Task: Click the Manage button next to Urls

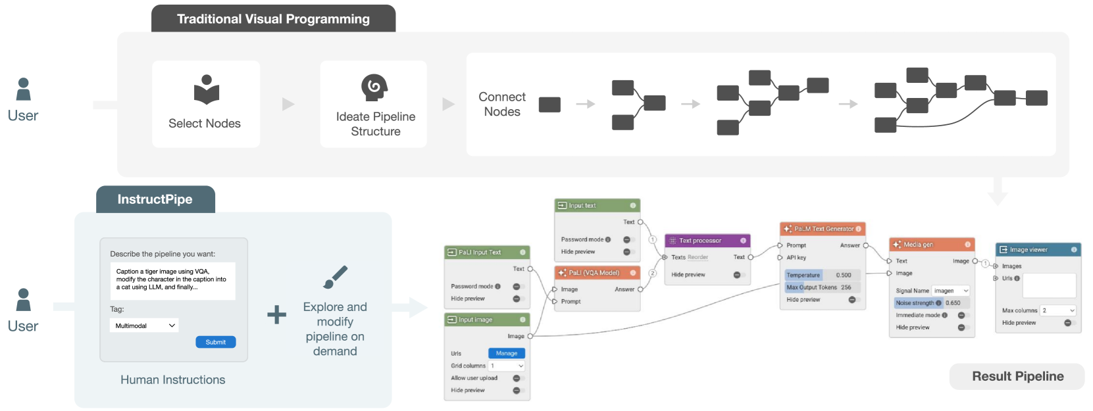Action: point(506,353)
